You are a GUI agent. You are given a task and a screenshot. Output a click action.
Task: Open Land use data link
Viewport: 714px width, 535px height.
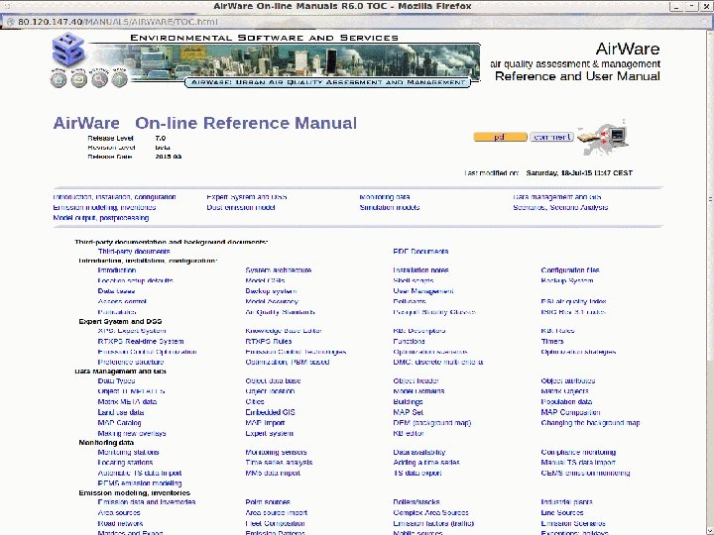(121, 412)
